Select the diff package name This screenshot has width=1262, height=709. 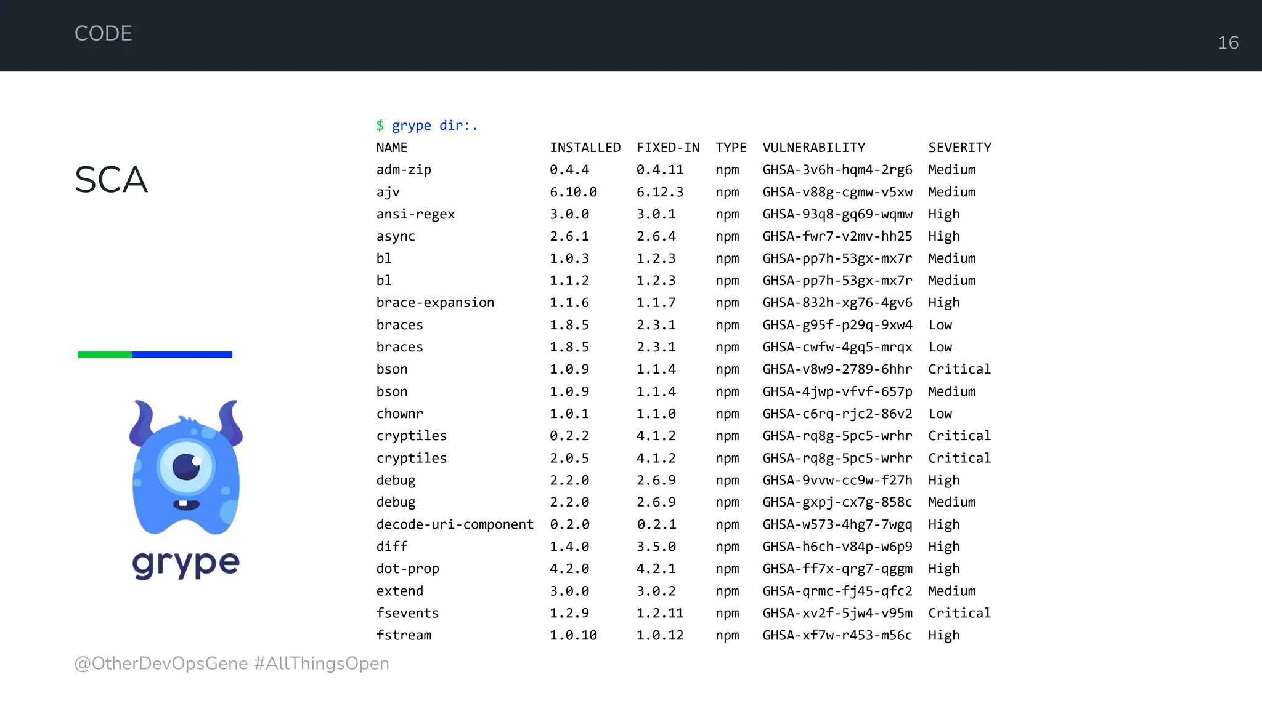coord(392,547)
